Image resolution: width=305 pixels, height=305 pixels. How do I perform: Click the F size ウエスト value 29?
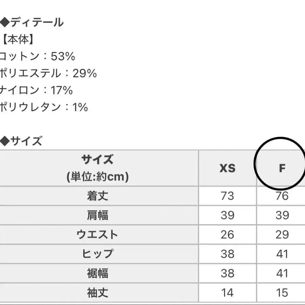point(282,235)
